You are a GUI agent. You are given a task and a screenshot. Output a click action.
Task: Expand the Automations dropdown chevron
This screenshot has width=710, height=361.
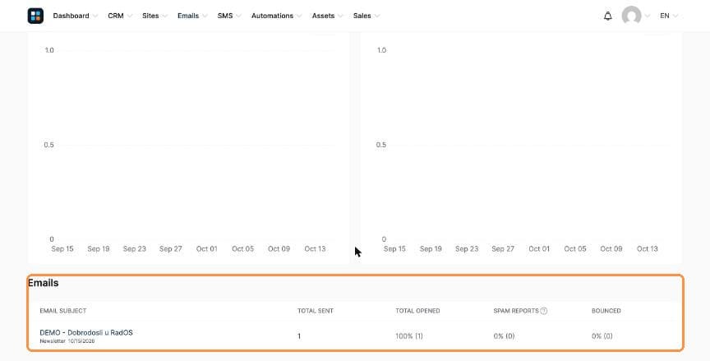coord(299,16)
